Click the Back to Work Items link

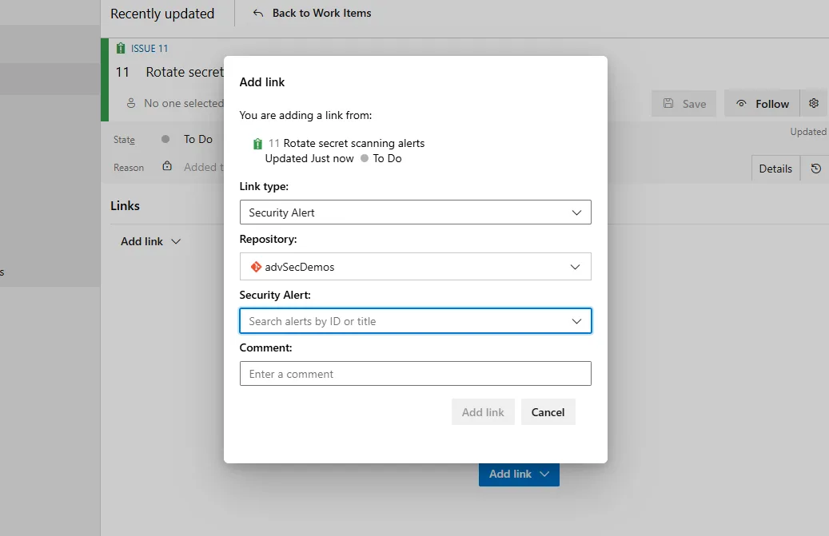point(313,14)
